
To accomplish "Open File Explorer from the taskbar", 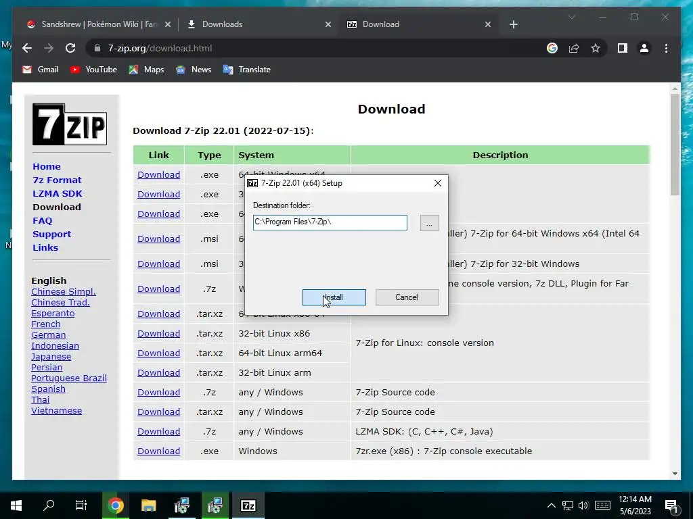I will coord(148,505).
